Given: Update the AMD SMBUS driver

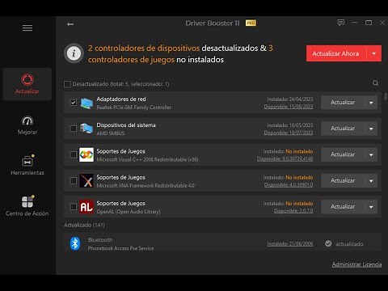Looking at the screenshot, I should pos(343,129).
